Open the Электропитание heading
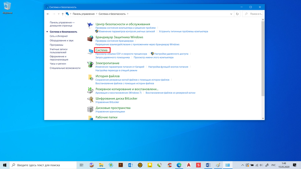This screenshot has height=169, width=301. (x=107, y=63)
